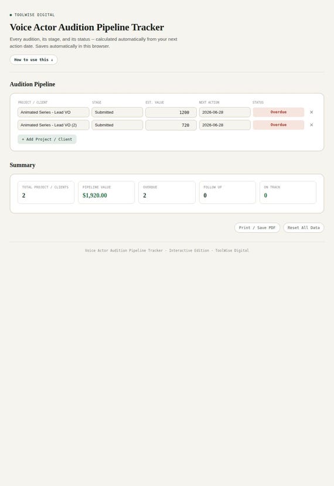This screenshot has width=334, height=486.
Task: Click the EST. VALUE column header
Action: (x=155, y=102)
